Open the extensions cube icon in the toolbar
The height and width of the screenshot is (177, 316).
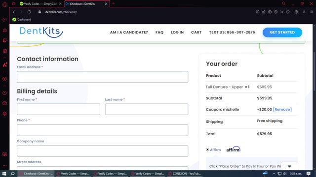[x=296, y=12]
